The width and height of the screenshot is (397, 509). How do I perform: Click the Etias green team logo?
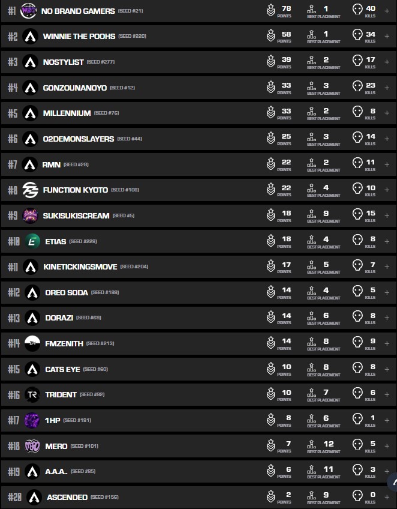pos(33,241)
